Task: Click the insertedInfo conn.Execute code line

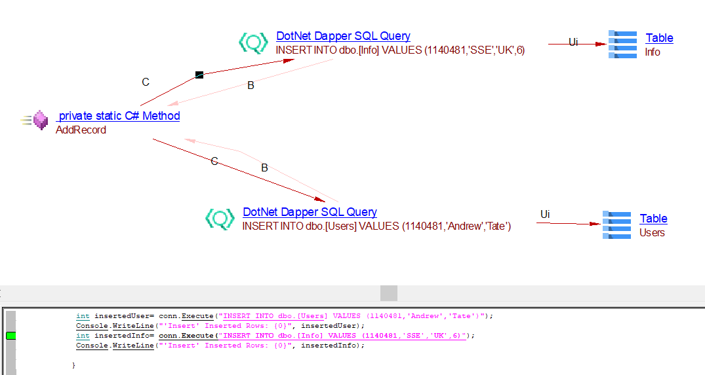Action: coord(275,336)
